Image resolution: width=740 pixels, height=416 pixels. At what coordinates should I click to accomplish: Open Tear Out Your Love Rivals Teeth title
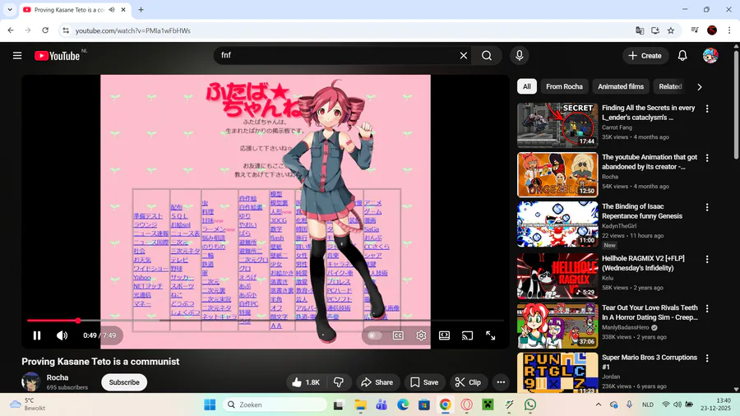[x=650, y=312]
